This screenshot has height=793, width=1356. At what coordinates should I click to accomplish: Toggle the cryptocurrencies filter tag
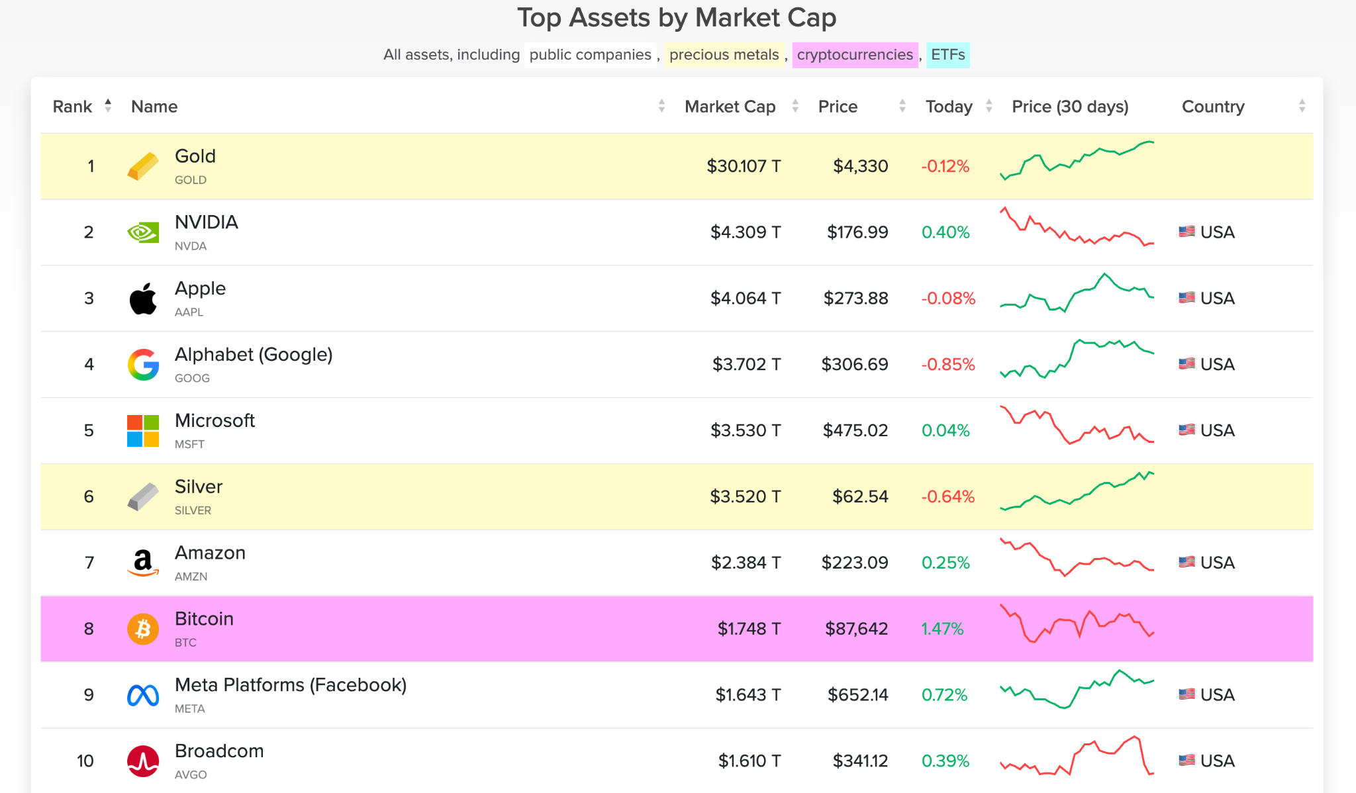click(855, 55)
